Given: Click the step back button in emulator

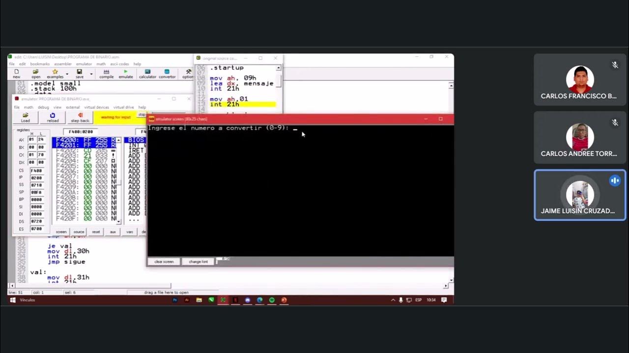Looking at the screenshot, I should pyautogui.click(x=80, y=118).
